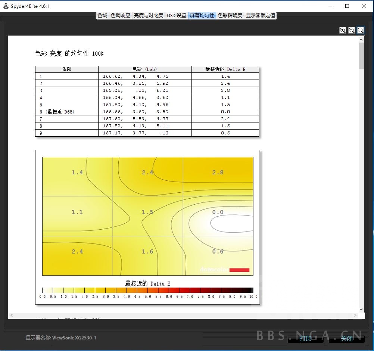374x351 pixels.
Task: Go to the OSD 设置 tab
Action: point(177,16)
